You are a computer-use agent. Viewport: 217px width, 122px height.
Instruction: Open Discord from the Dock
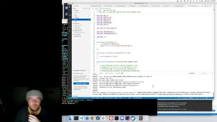[122, 118]
